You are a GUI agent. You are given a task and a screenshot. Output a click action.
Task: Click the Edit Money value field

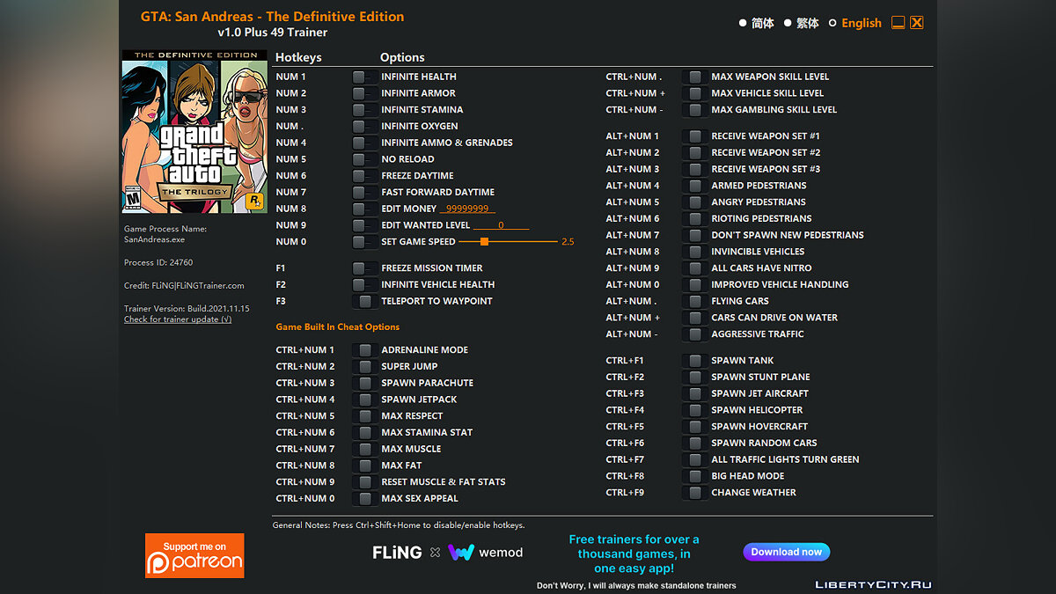tap(468, 209)
